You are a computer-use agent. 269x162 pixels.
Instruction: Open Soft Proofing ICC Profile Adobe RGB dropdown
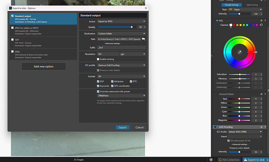(x=245, y=132)
